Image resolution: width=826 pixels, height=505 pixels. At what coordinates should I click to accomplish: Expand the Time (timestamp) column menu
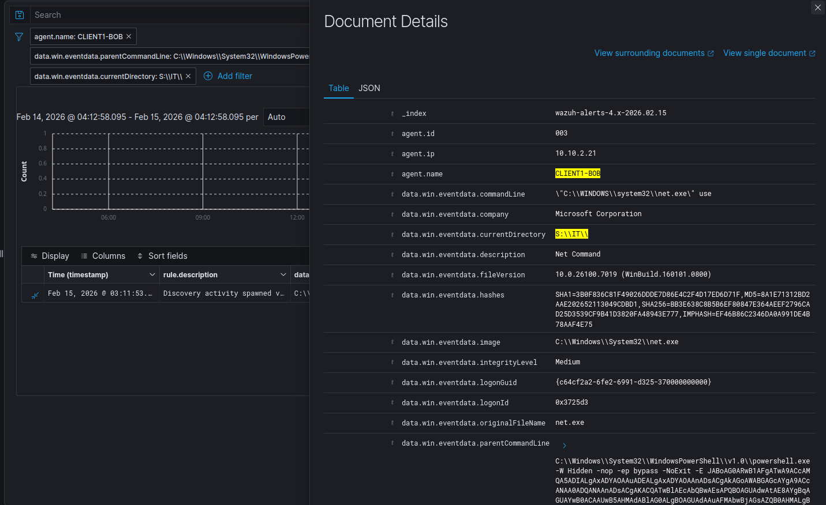pyautogui.click(x=152, y=275)
